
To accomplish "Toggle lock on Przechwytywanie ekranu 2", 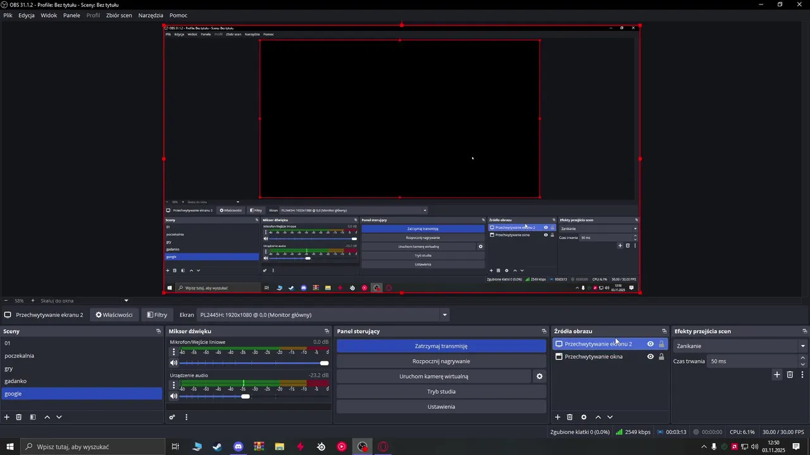I will tap(661, 344).
